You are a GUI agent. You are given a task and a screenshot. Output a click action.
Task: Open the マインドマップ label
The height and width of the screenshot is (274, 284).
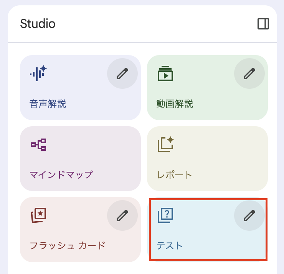(61, 175)
